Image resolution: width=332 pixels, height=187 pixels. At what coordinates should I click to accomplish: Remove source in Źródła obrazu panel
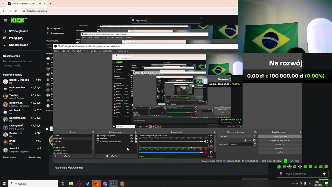[x=102, y=156]
